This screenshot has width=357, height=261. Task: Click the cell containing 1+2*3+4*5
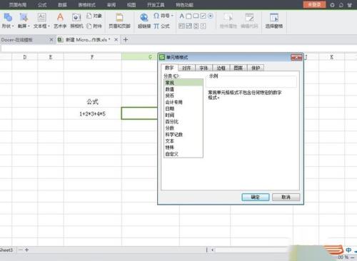tap(93, 113)
